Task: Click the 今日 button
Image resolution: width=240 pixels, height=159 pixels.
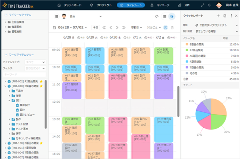Action: (95, 28)
